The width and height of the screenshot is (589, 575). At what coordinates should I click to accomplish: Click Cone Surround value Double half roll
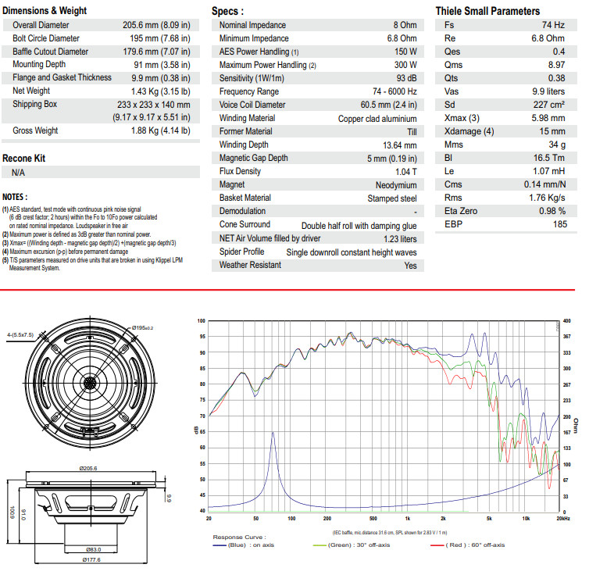tap(359, 226)
